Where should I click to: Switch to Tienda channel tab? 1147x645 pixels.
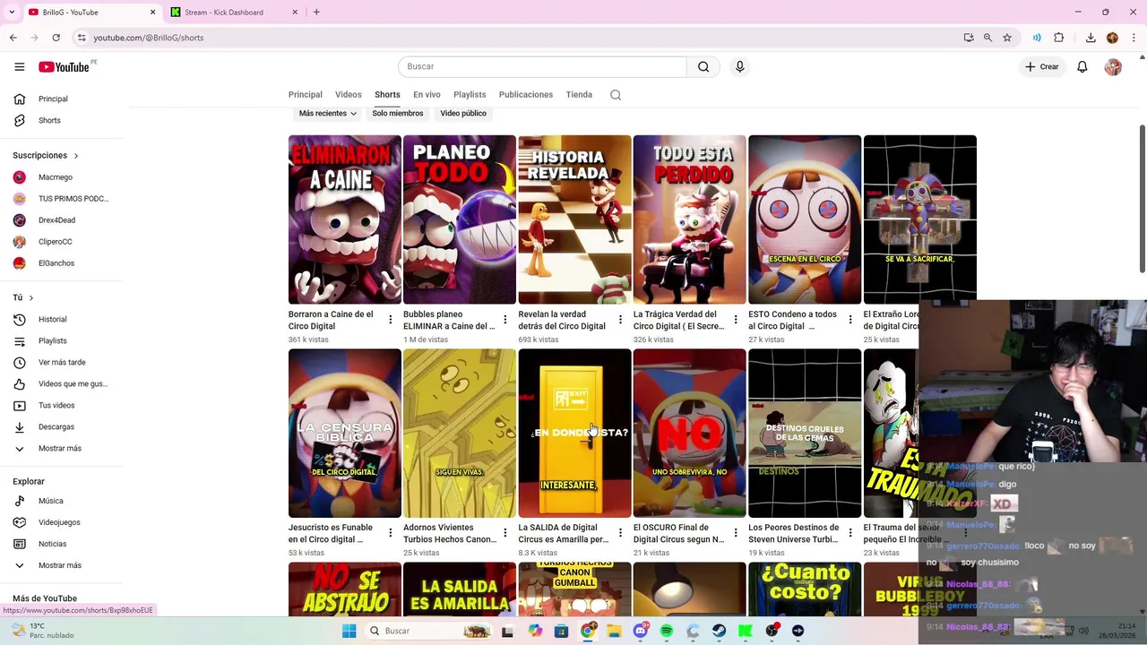(x=579, y=95)
